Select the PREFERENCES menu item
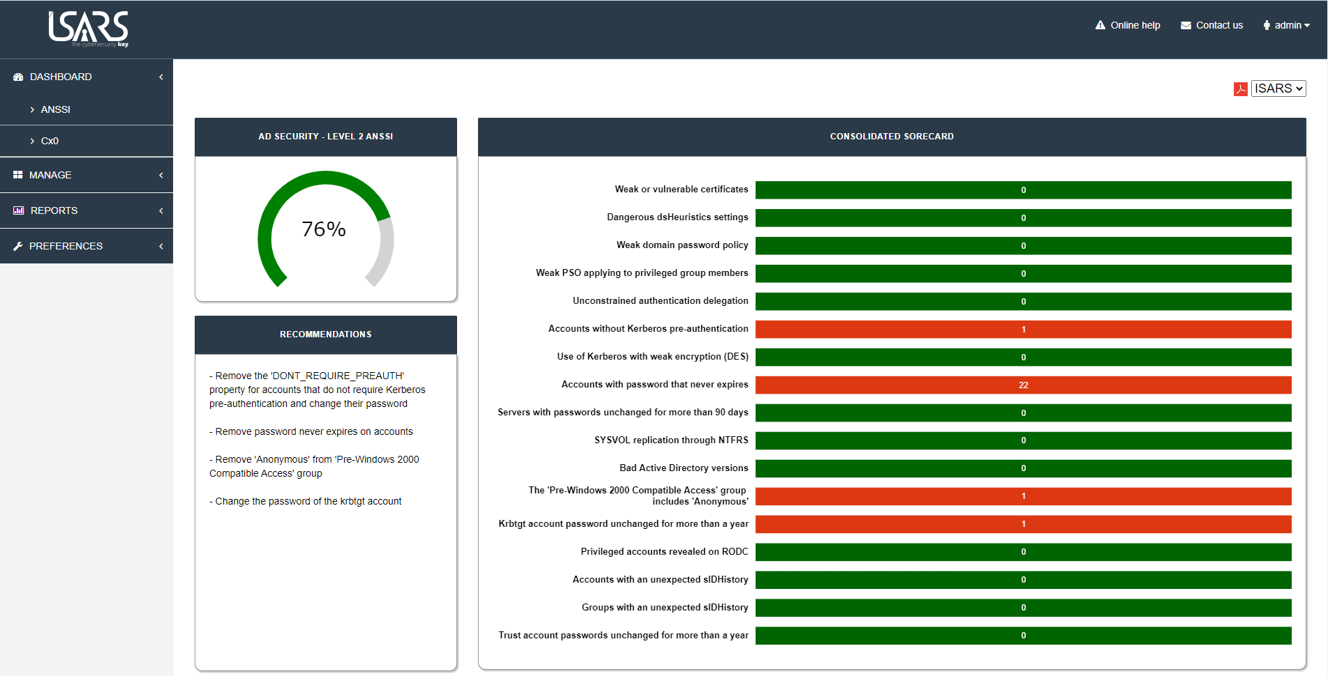The width and height of the screenshot is (1328, 676). tap(87, 246)
